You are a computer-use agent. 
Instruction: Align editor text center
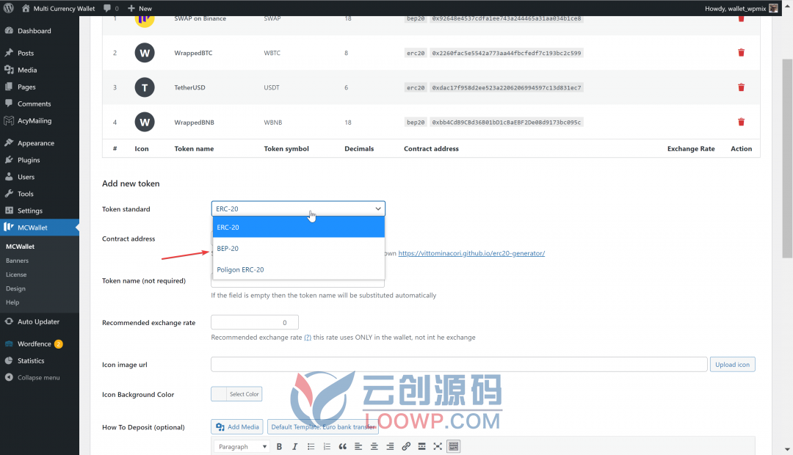pyautogui.click(x=374, y=446)
